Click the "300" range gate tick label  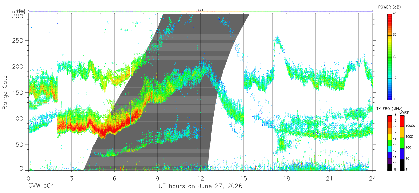pos(18,16)
